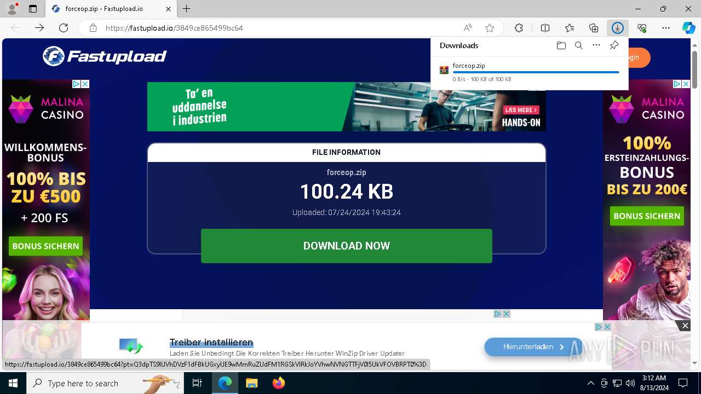This screenshot has width=701, height=394.
Task: Open more options in Downloads panel
Action: (x=596, y=45)
